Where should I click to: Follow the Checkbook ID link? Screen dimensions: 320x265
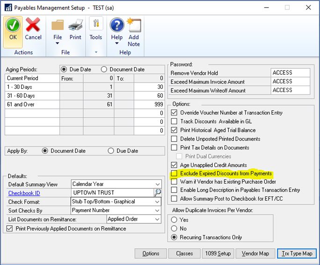[x=24, y=193]
